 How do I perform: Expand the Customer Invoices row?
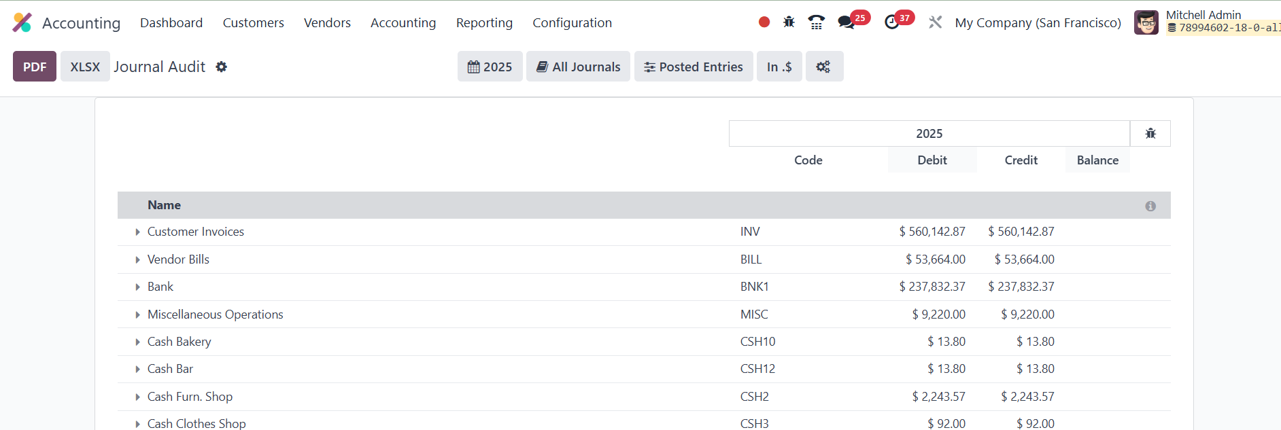tap(137, 232)
